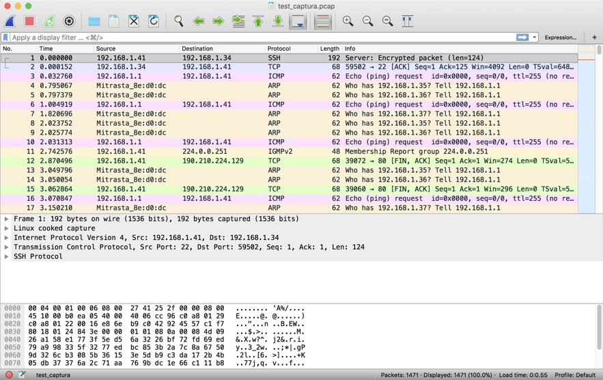Click the display filter input field
The image size is (603, 380).
tap(260, 38)
